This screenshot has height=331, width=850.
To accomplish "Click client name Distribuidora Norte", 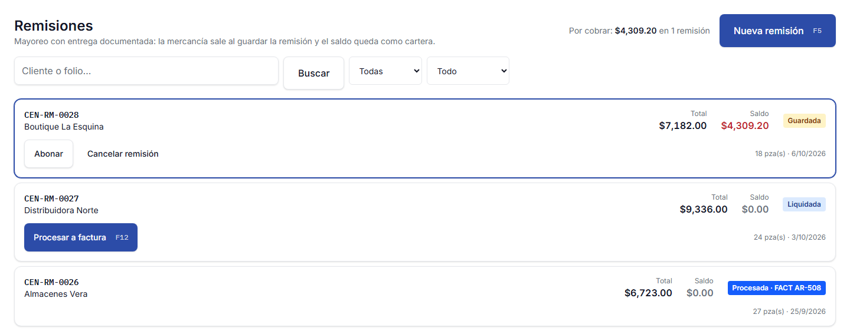I will 61,210.
